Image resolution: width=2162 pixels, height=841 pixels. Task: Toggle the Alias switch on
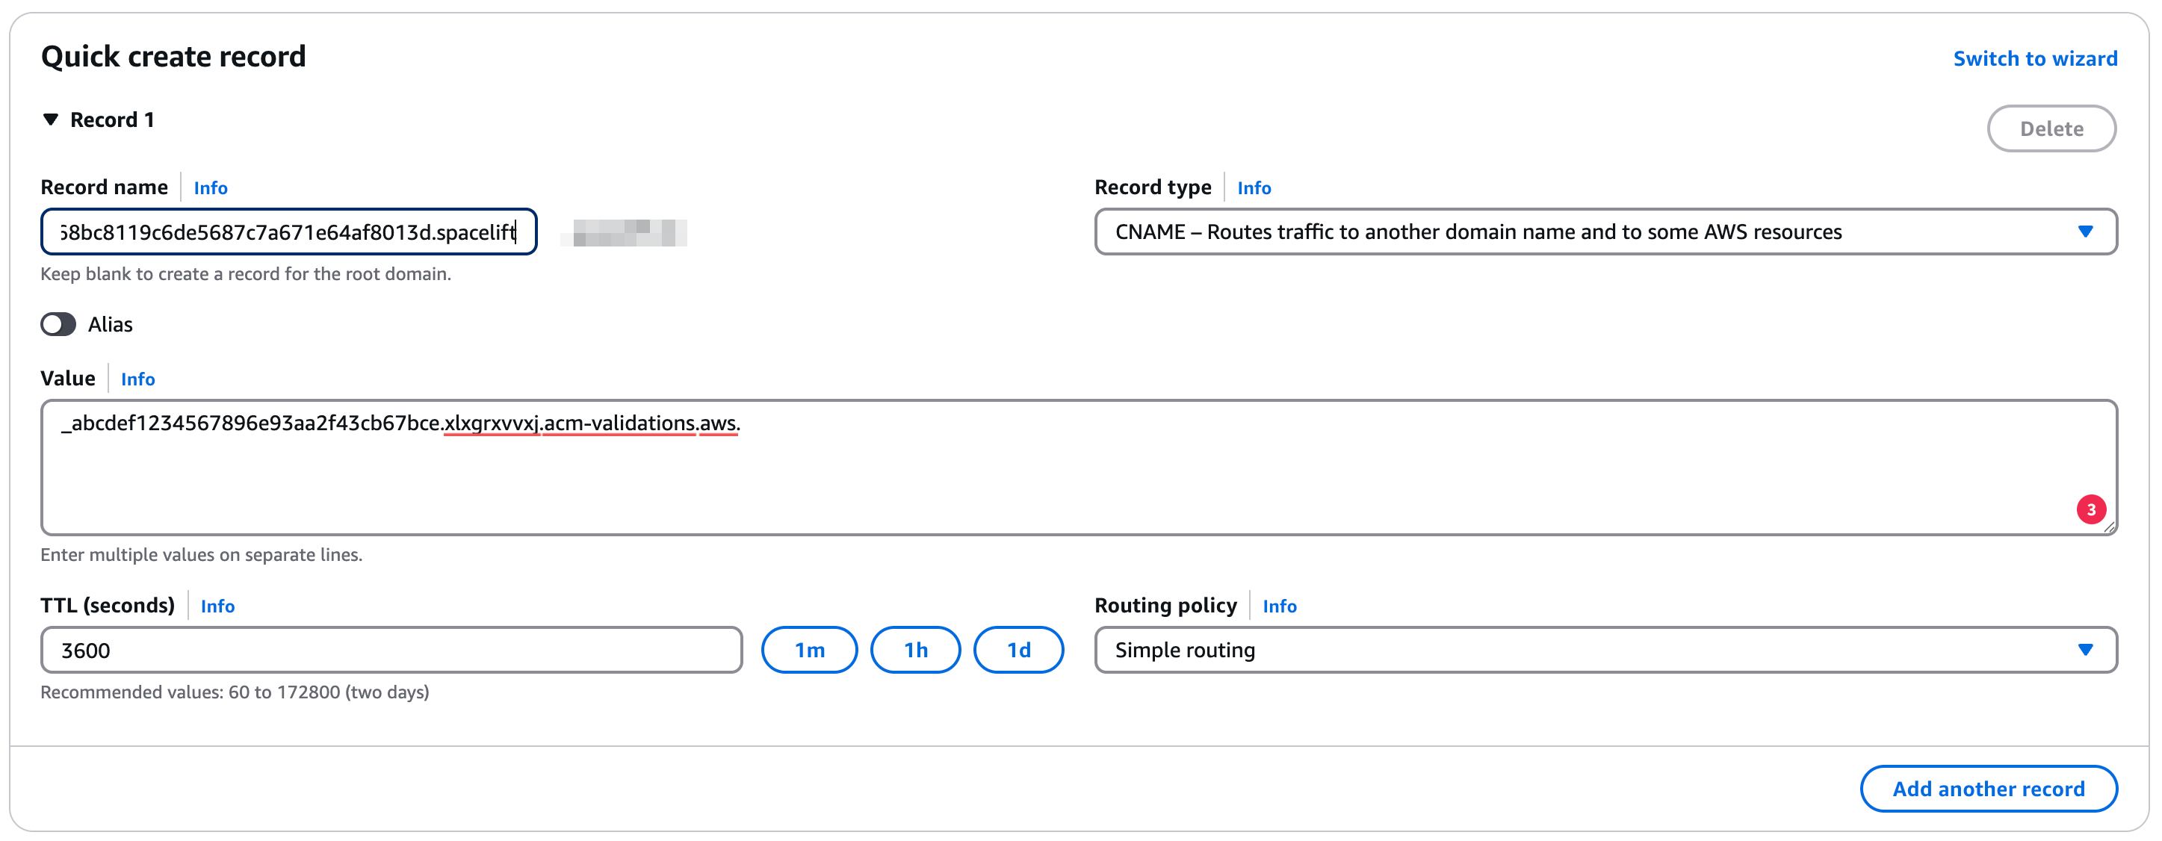tap(58, 325)
